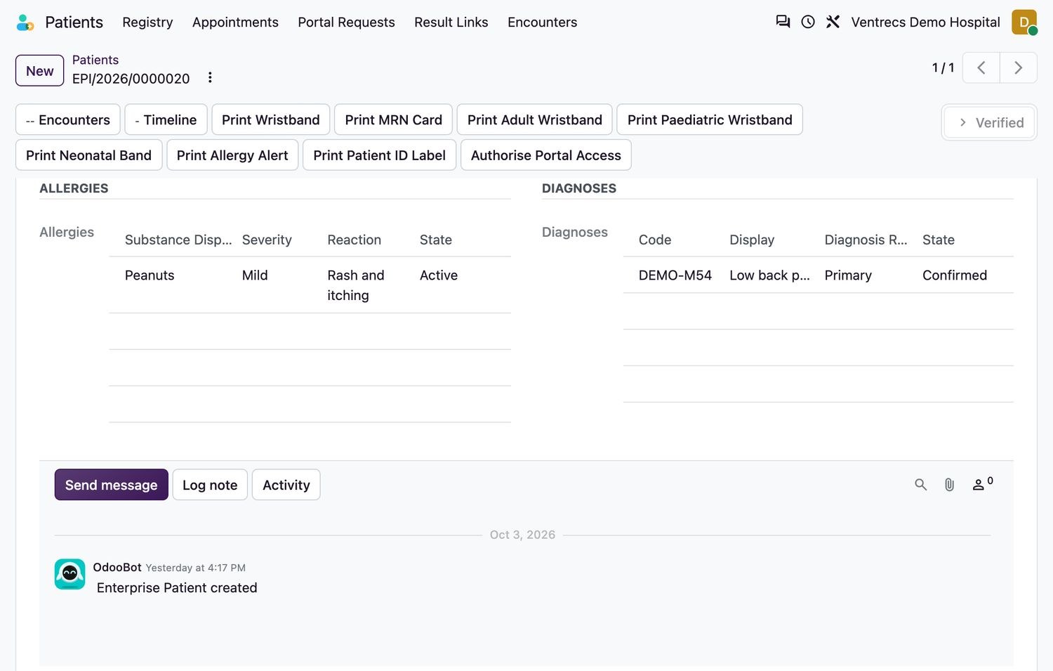Open the debug tools icon
This screenshot has width=1053, height=671.
pos(833,22)
